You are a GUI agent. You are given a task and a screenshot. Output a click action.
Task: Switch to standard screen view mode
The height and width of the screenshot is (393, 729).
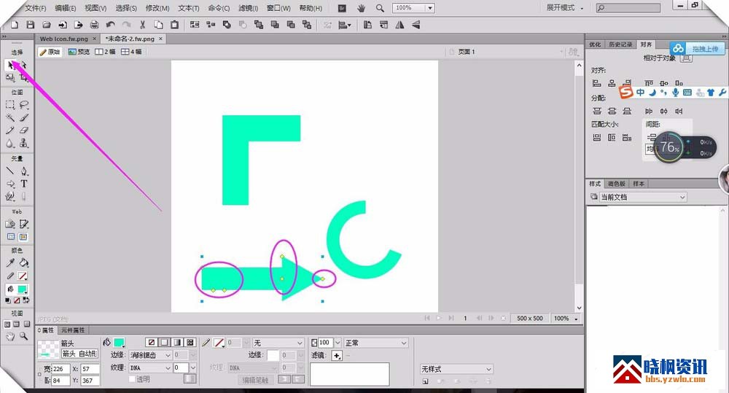[7, 324]
